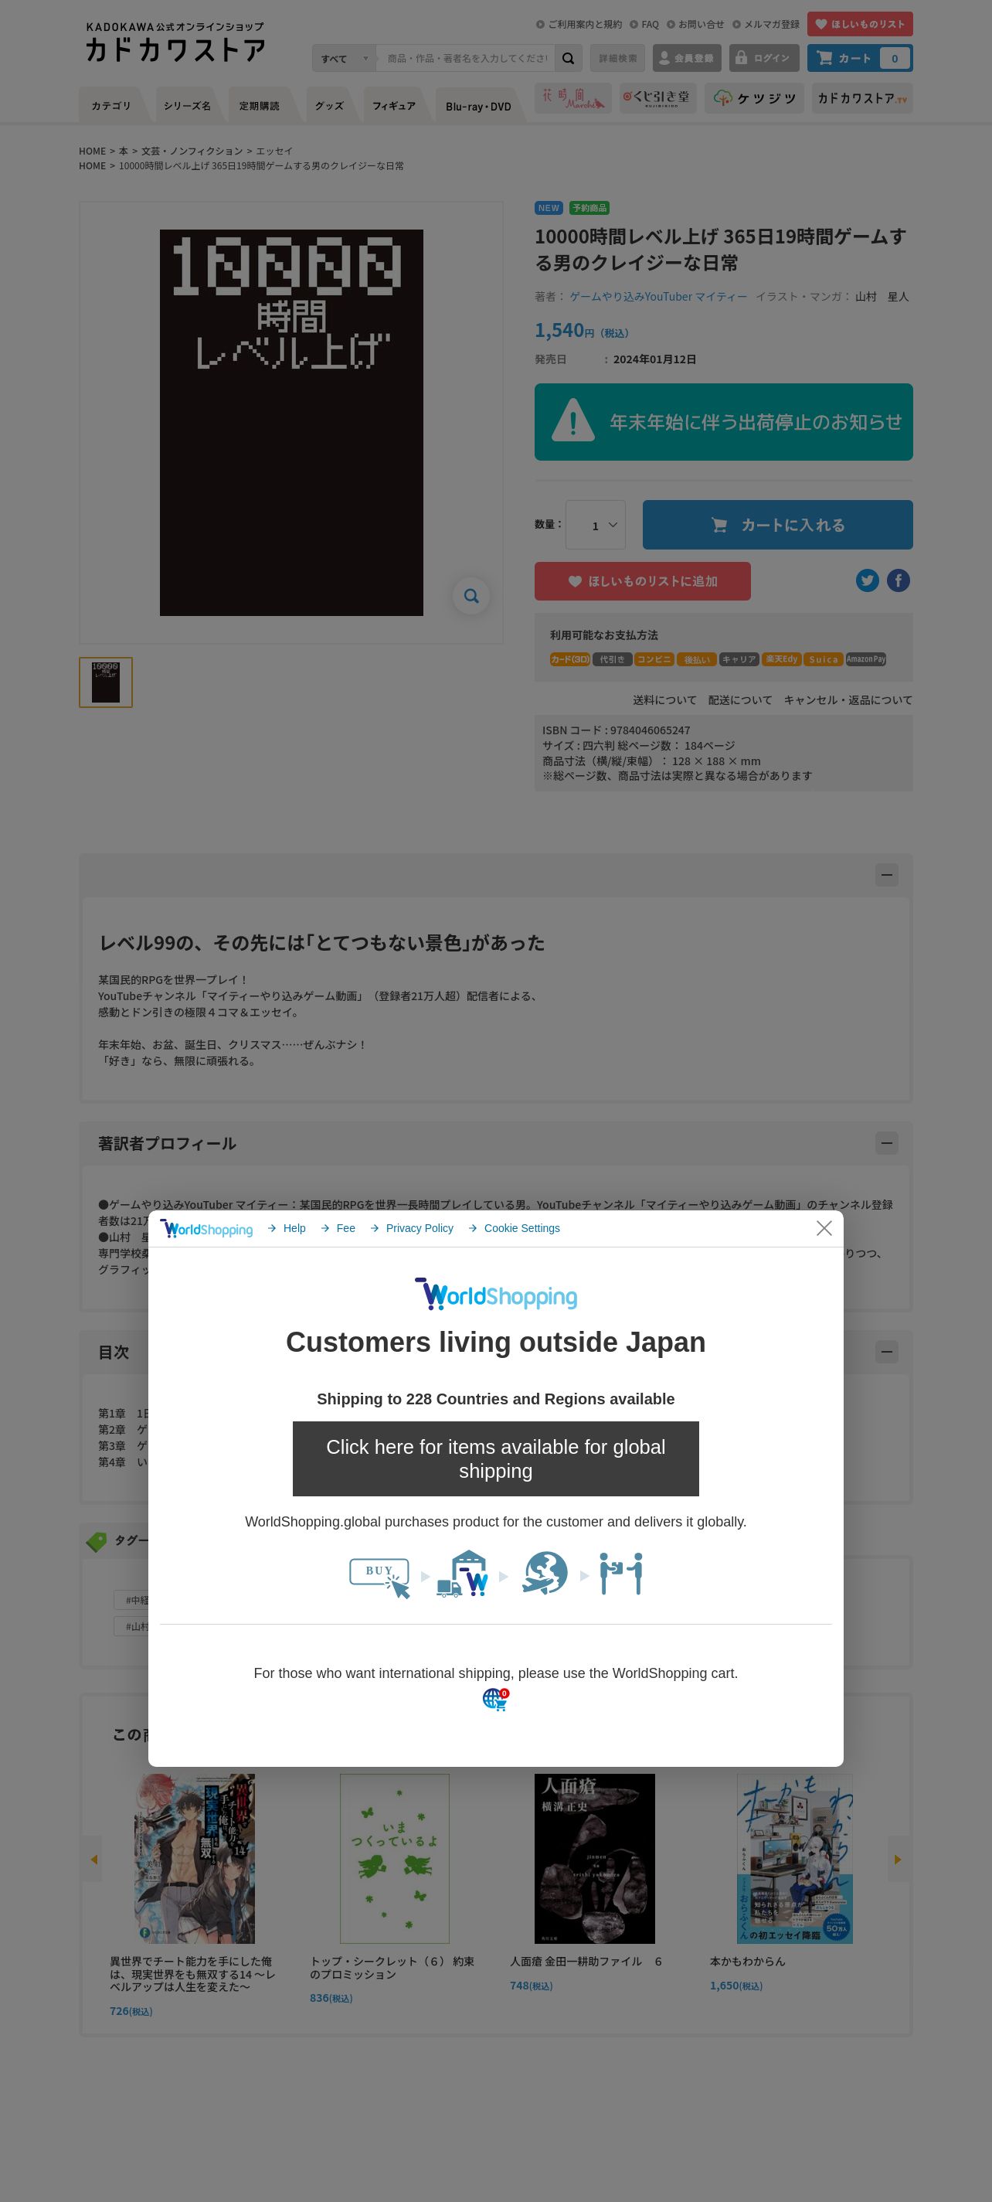Viewport: 992px width, 2202px height.
Task: Open the 人面瘡 book cover
Action: 595,1858
